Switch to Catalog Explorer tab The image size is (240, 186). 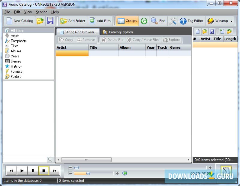tap(118, 32)
